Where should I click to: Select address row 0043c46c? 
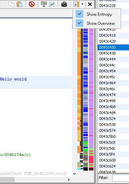pyautogui.click(x=113, y=89)
